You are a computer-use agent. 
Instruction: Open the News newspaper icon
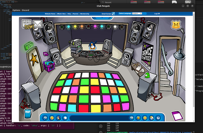coord(27,24)
